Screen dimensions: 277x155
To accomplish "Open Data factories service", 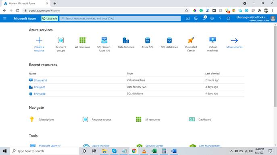I will point(126,43).
